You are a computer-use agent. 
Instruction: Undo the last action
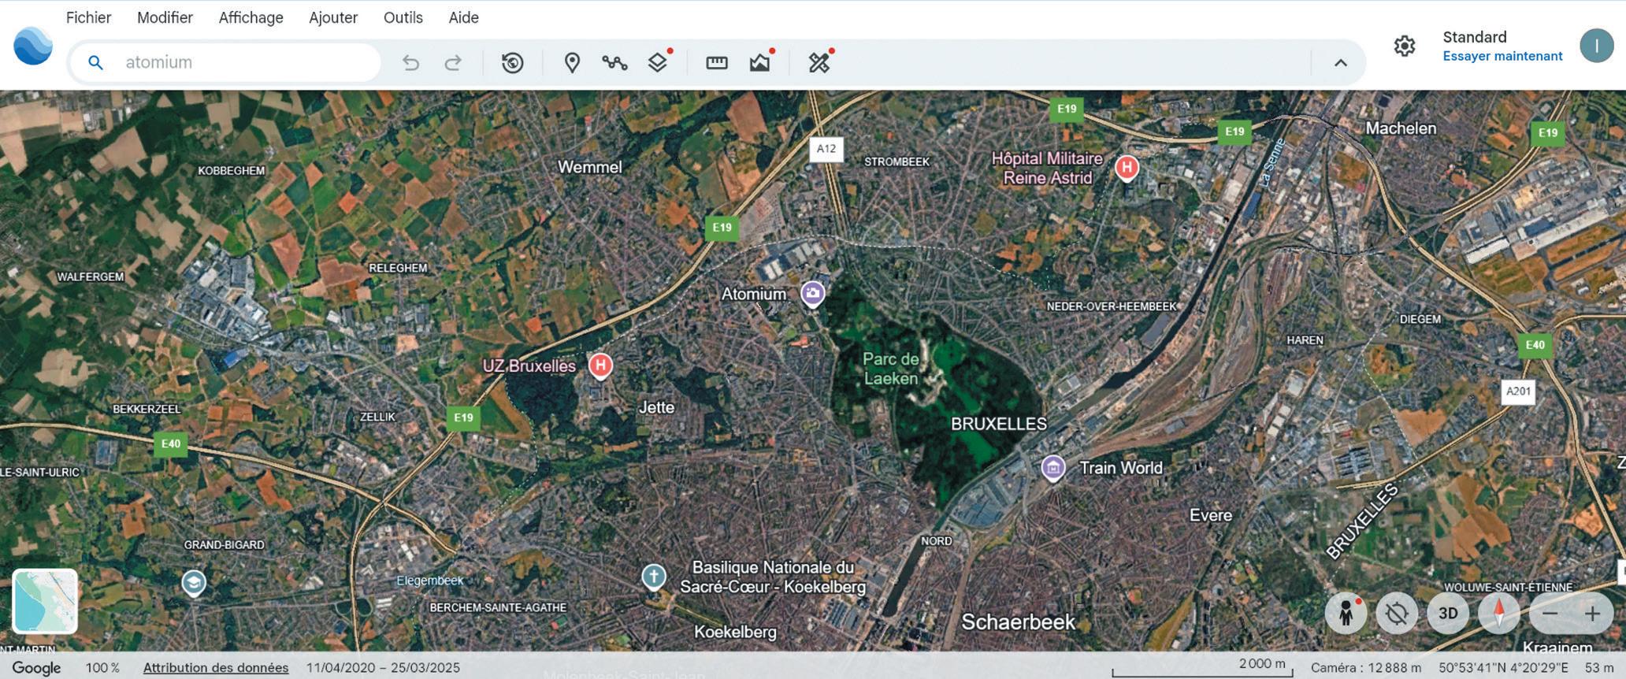(410, 62)
